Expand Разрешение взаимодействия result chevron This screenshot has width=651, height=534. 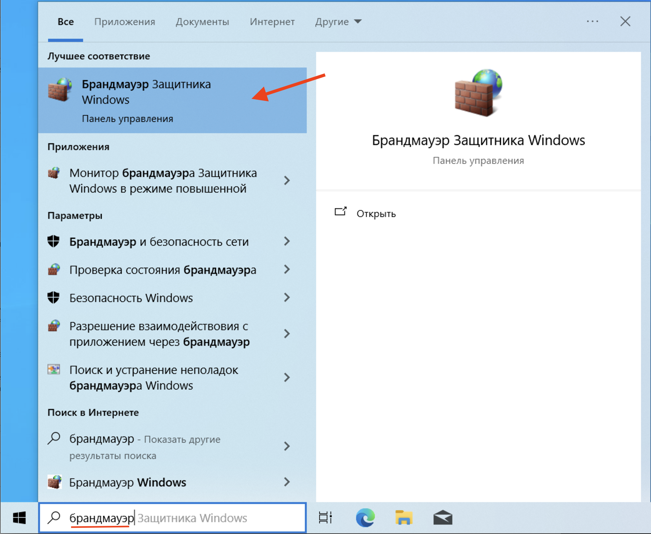pyautogui.click(x=287, y=334)
